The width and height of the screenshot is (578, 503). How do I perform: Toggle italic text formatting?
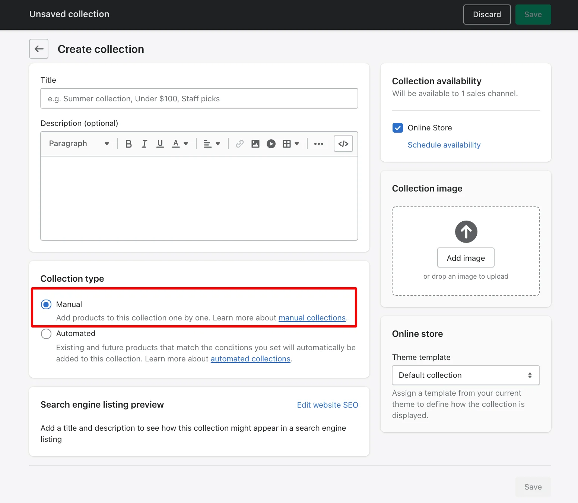pyautogui.click(x=144, y=144)
